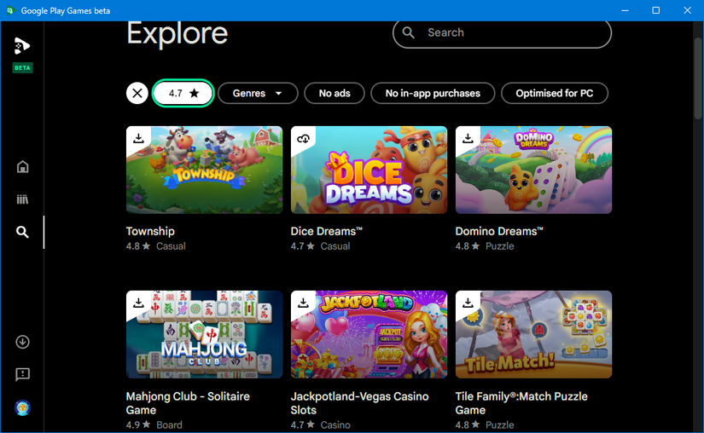Select the search icon in sidebar
The width and height of the screenshot is (704, 433).
point(23,232)
